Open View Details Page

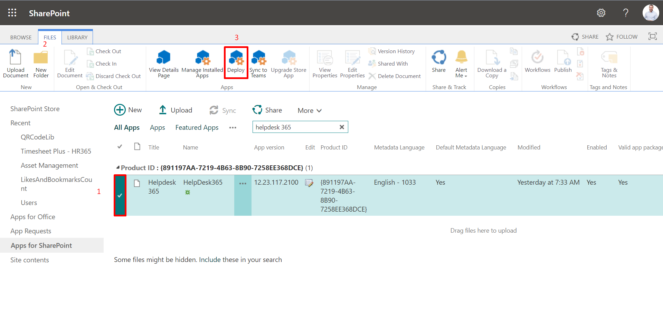click(x=164, y=64)
